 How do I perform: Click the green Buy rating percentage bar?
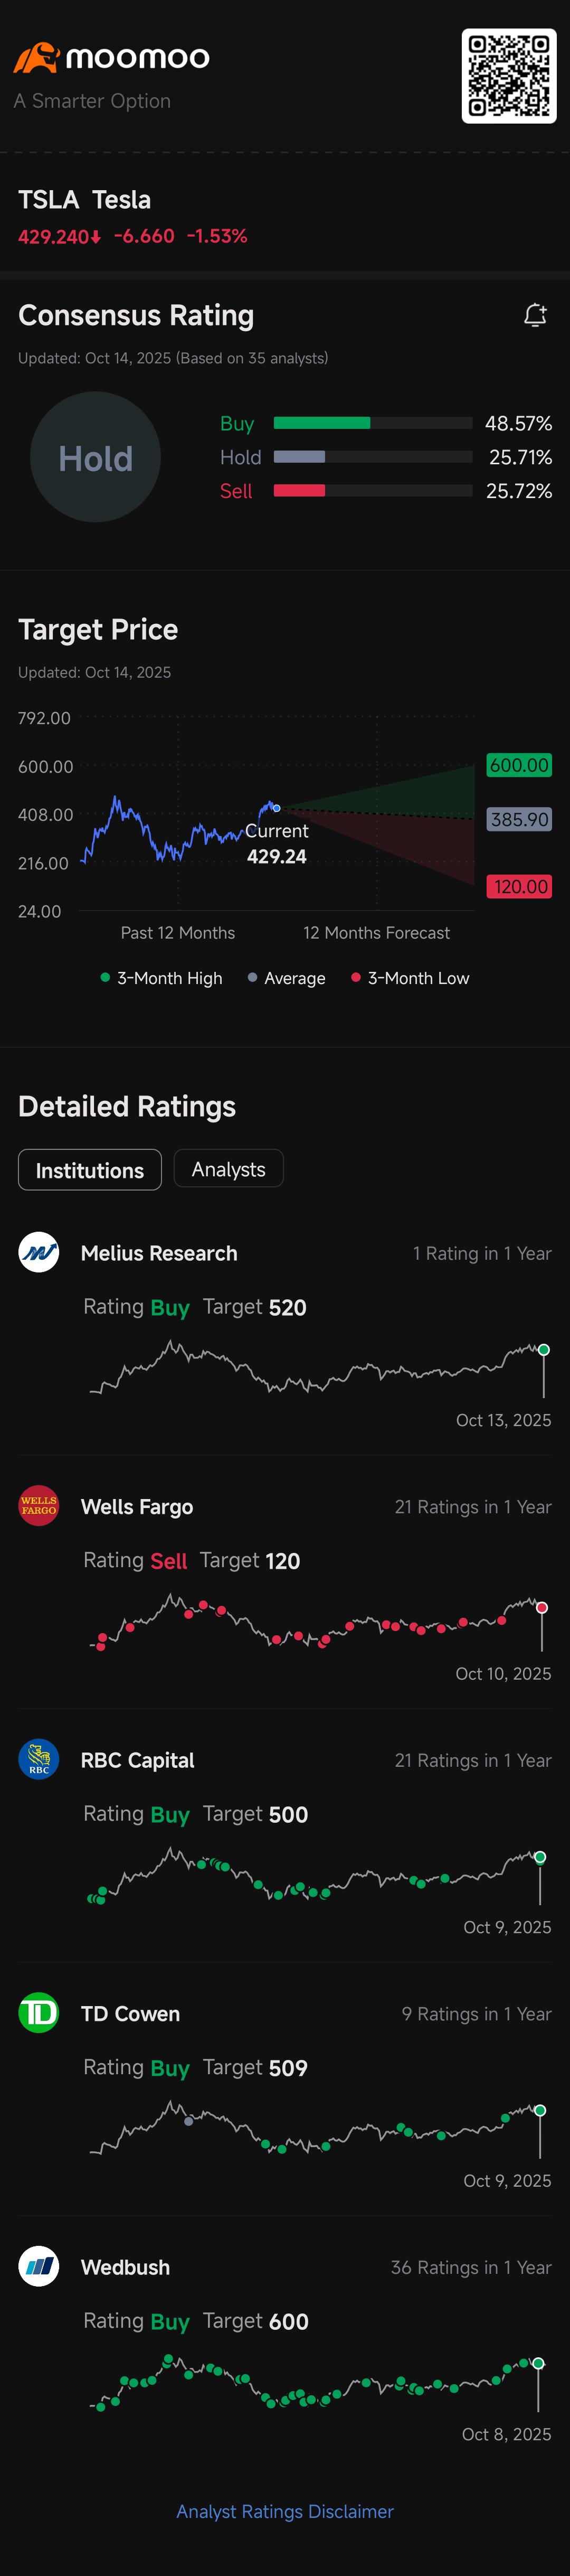[322, 423]
